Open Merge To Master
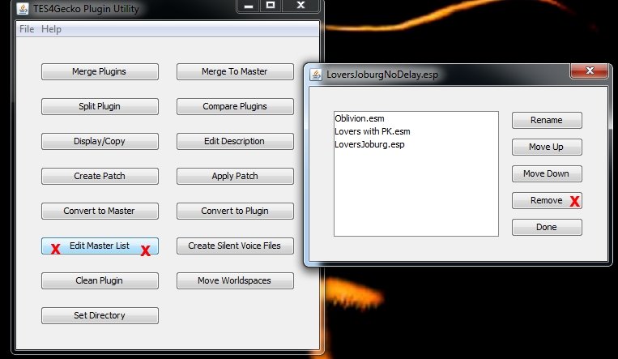The height and width of the screenshot is (359, 618). [x=235, y=72]
